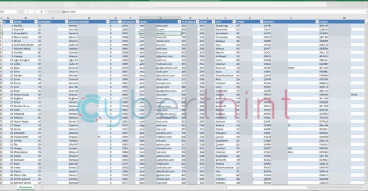
Task: Click the horizontal scrollbar at the bottom
Action: (276, 187)
